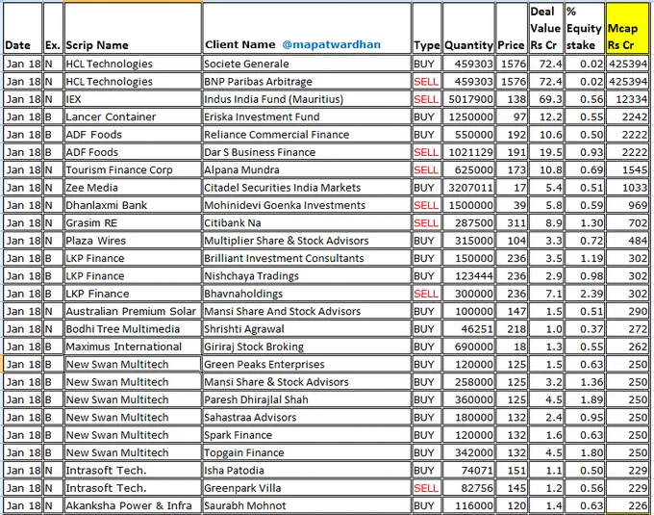Image resolution: width=654 pixels, height=515 pixels.
Task: Click the Client Name header cell
Action: pos(307,28)
